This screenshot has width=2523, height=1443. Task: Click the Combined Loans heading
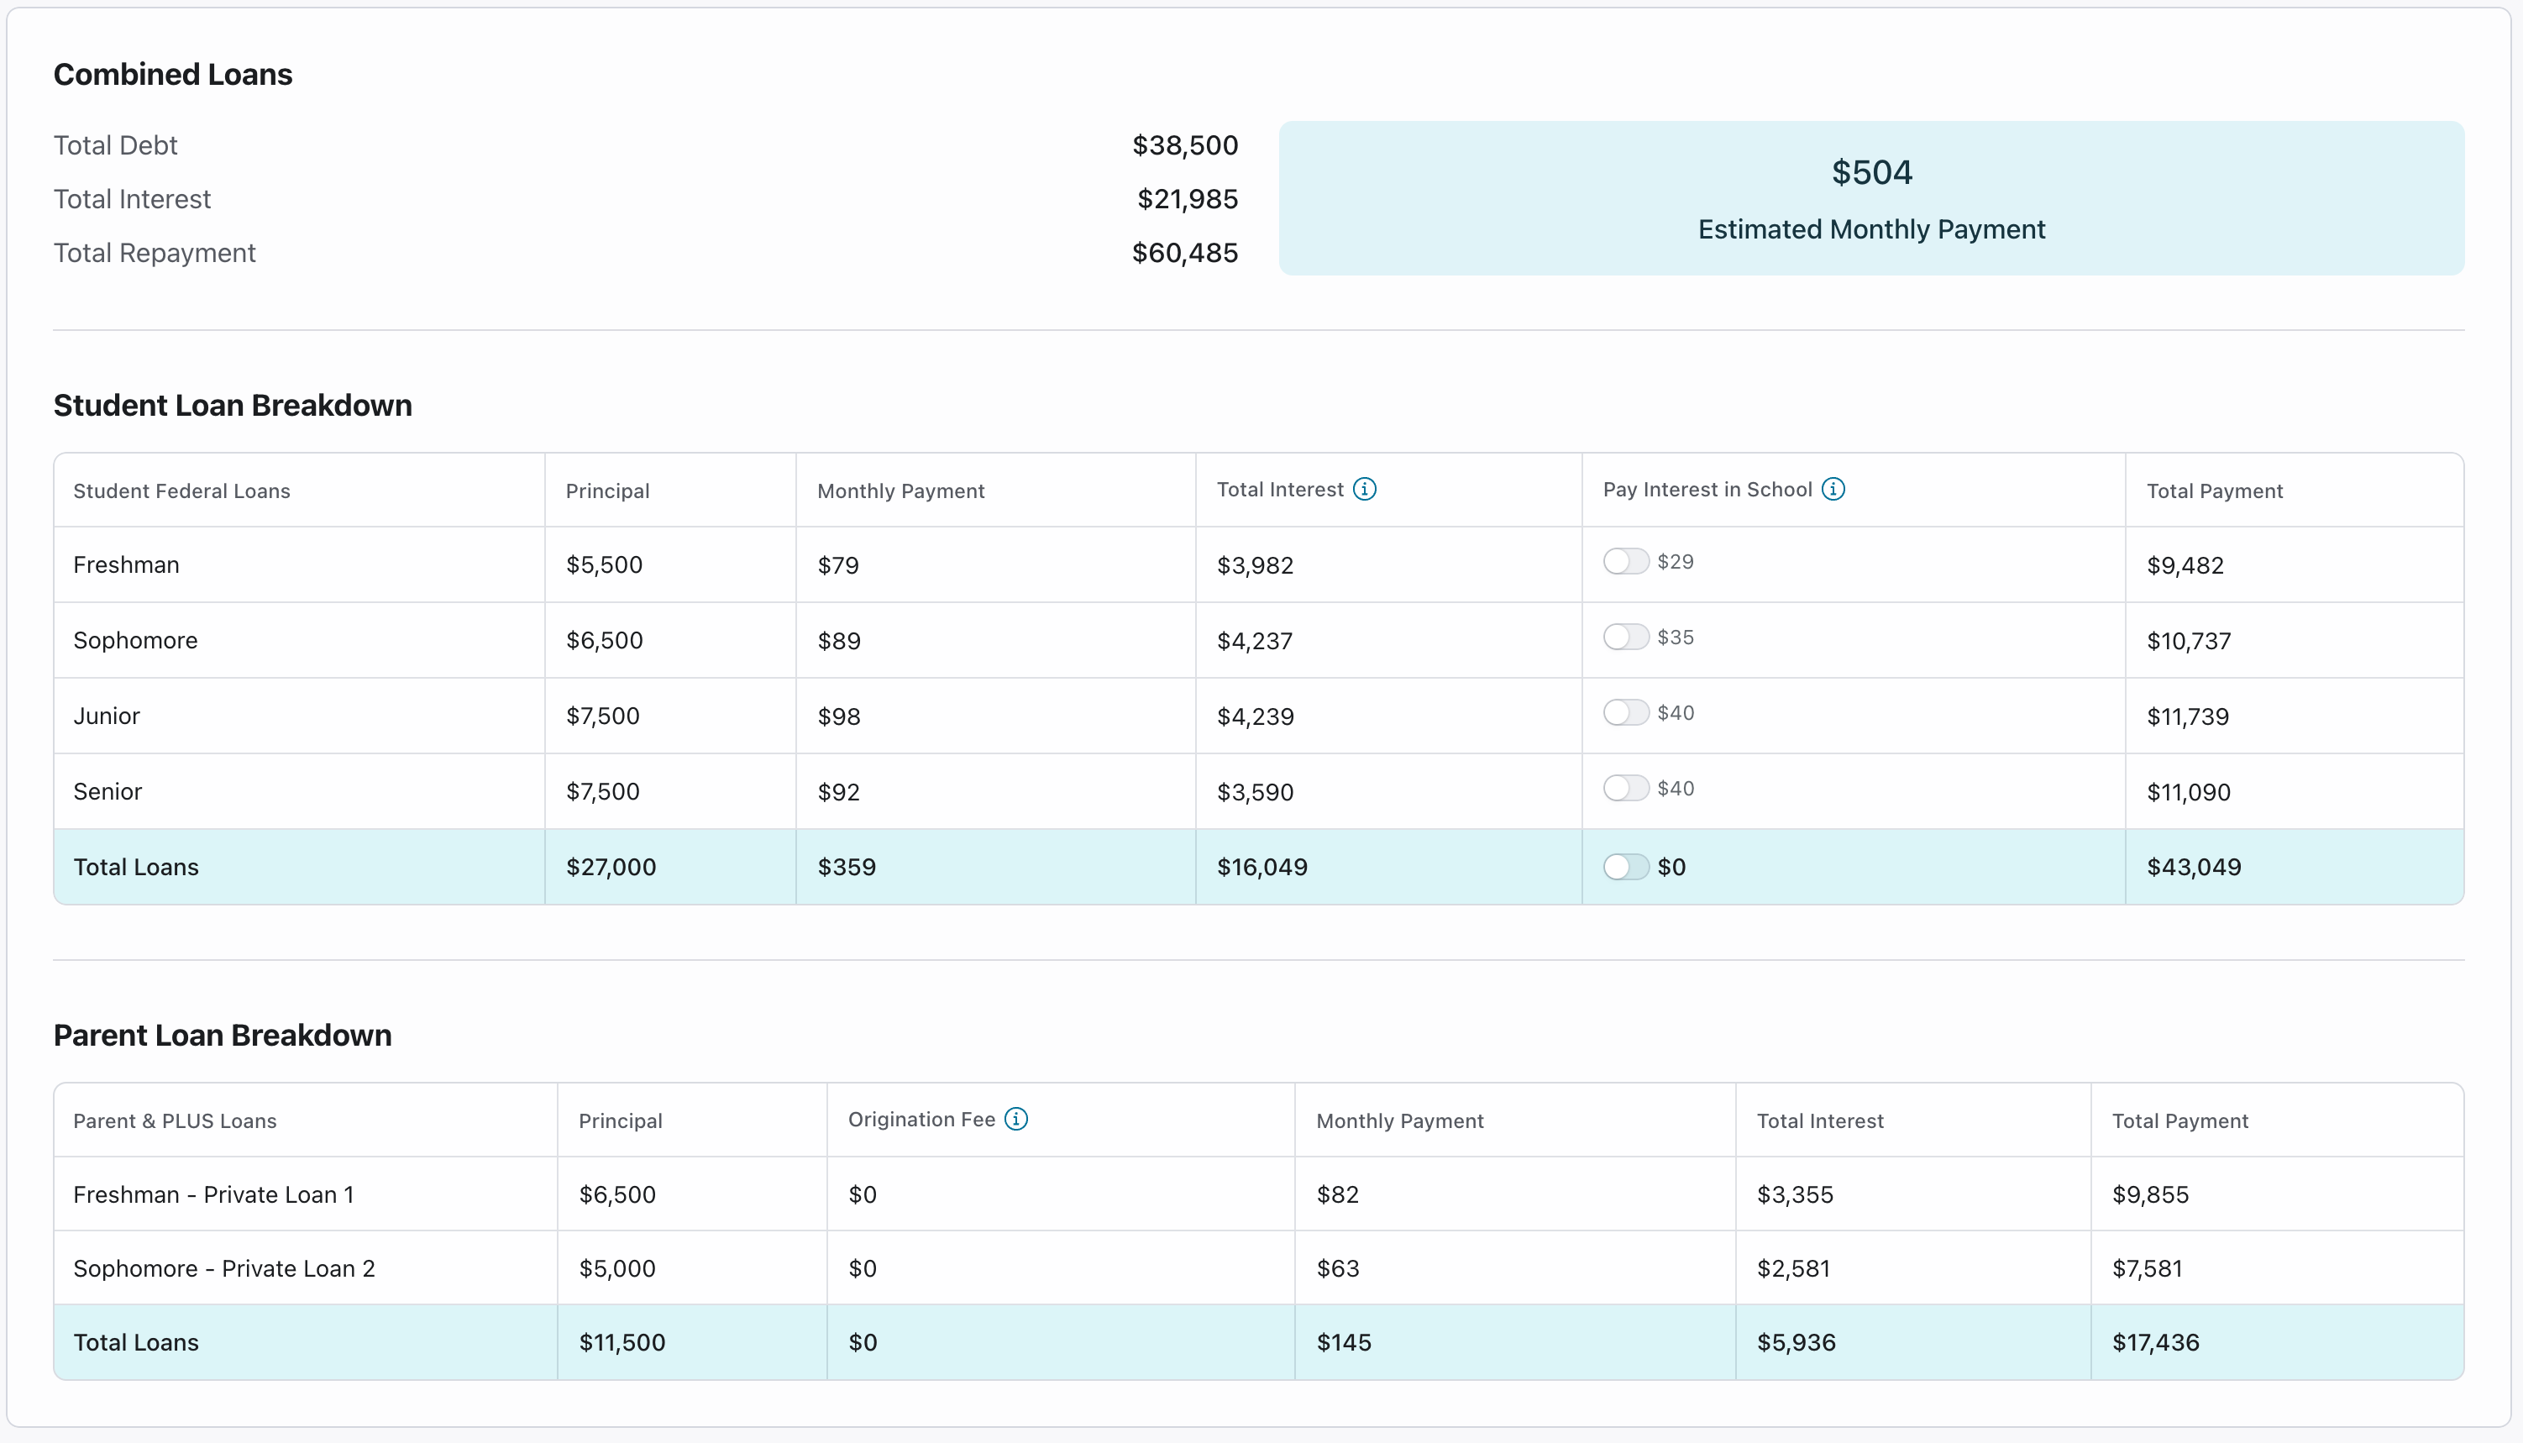pos(173,74)
